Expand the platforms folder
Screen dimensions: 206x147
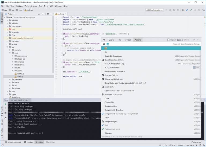10,80
